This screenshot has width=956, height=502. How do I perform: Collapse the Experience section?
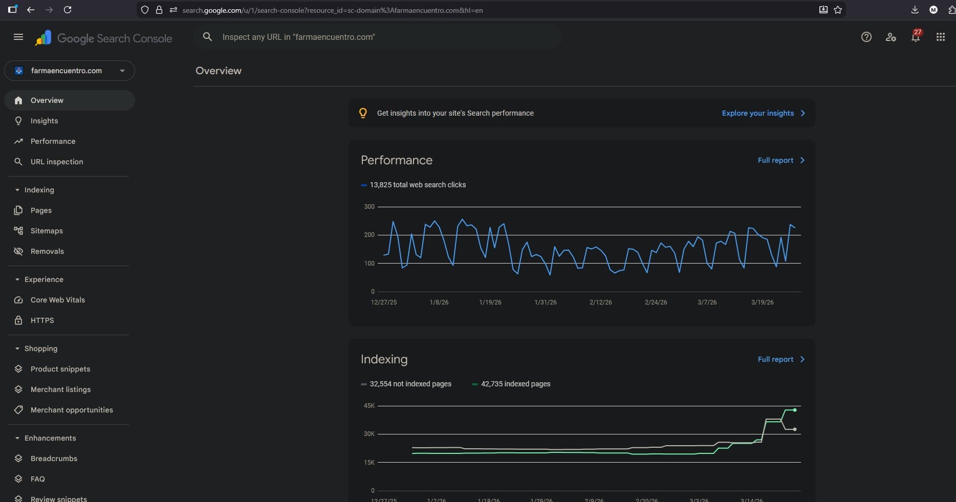coord(17,279)
